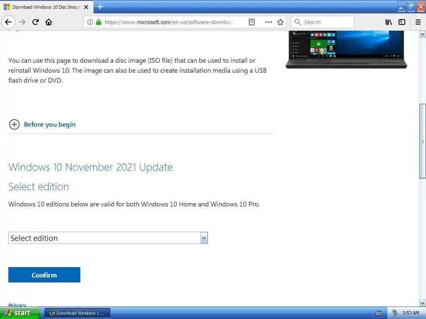
Task: Open the Firefox hamburger menu
Action: pyautogui.click(x=418, y=22)
